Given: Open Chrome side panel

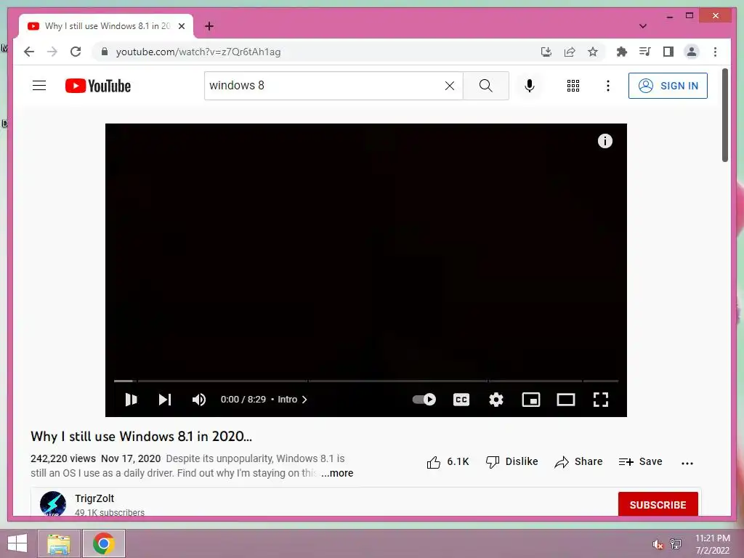Looking at the screenshot, I should 668,52.
